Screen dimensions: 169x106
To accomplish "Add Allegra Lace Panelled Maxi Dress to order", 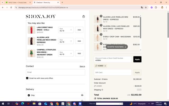I will (79, 41).
